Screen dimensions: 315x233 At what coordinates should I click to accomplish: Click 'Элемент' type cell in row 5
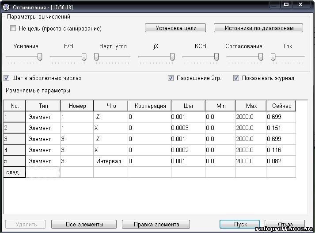pyautogui.click(x=43, y=161)
